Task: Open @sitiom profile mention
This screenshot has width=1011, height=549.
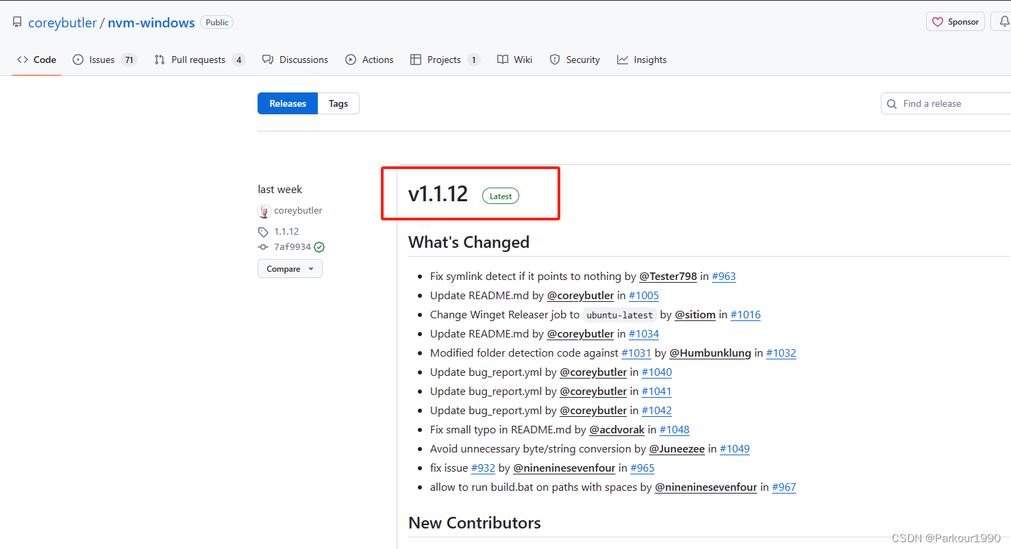Action: pos(695,315)
